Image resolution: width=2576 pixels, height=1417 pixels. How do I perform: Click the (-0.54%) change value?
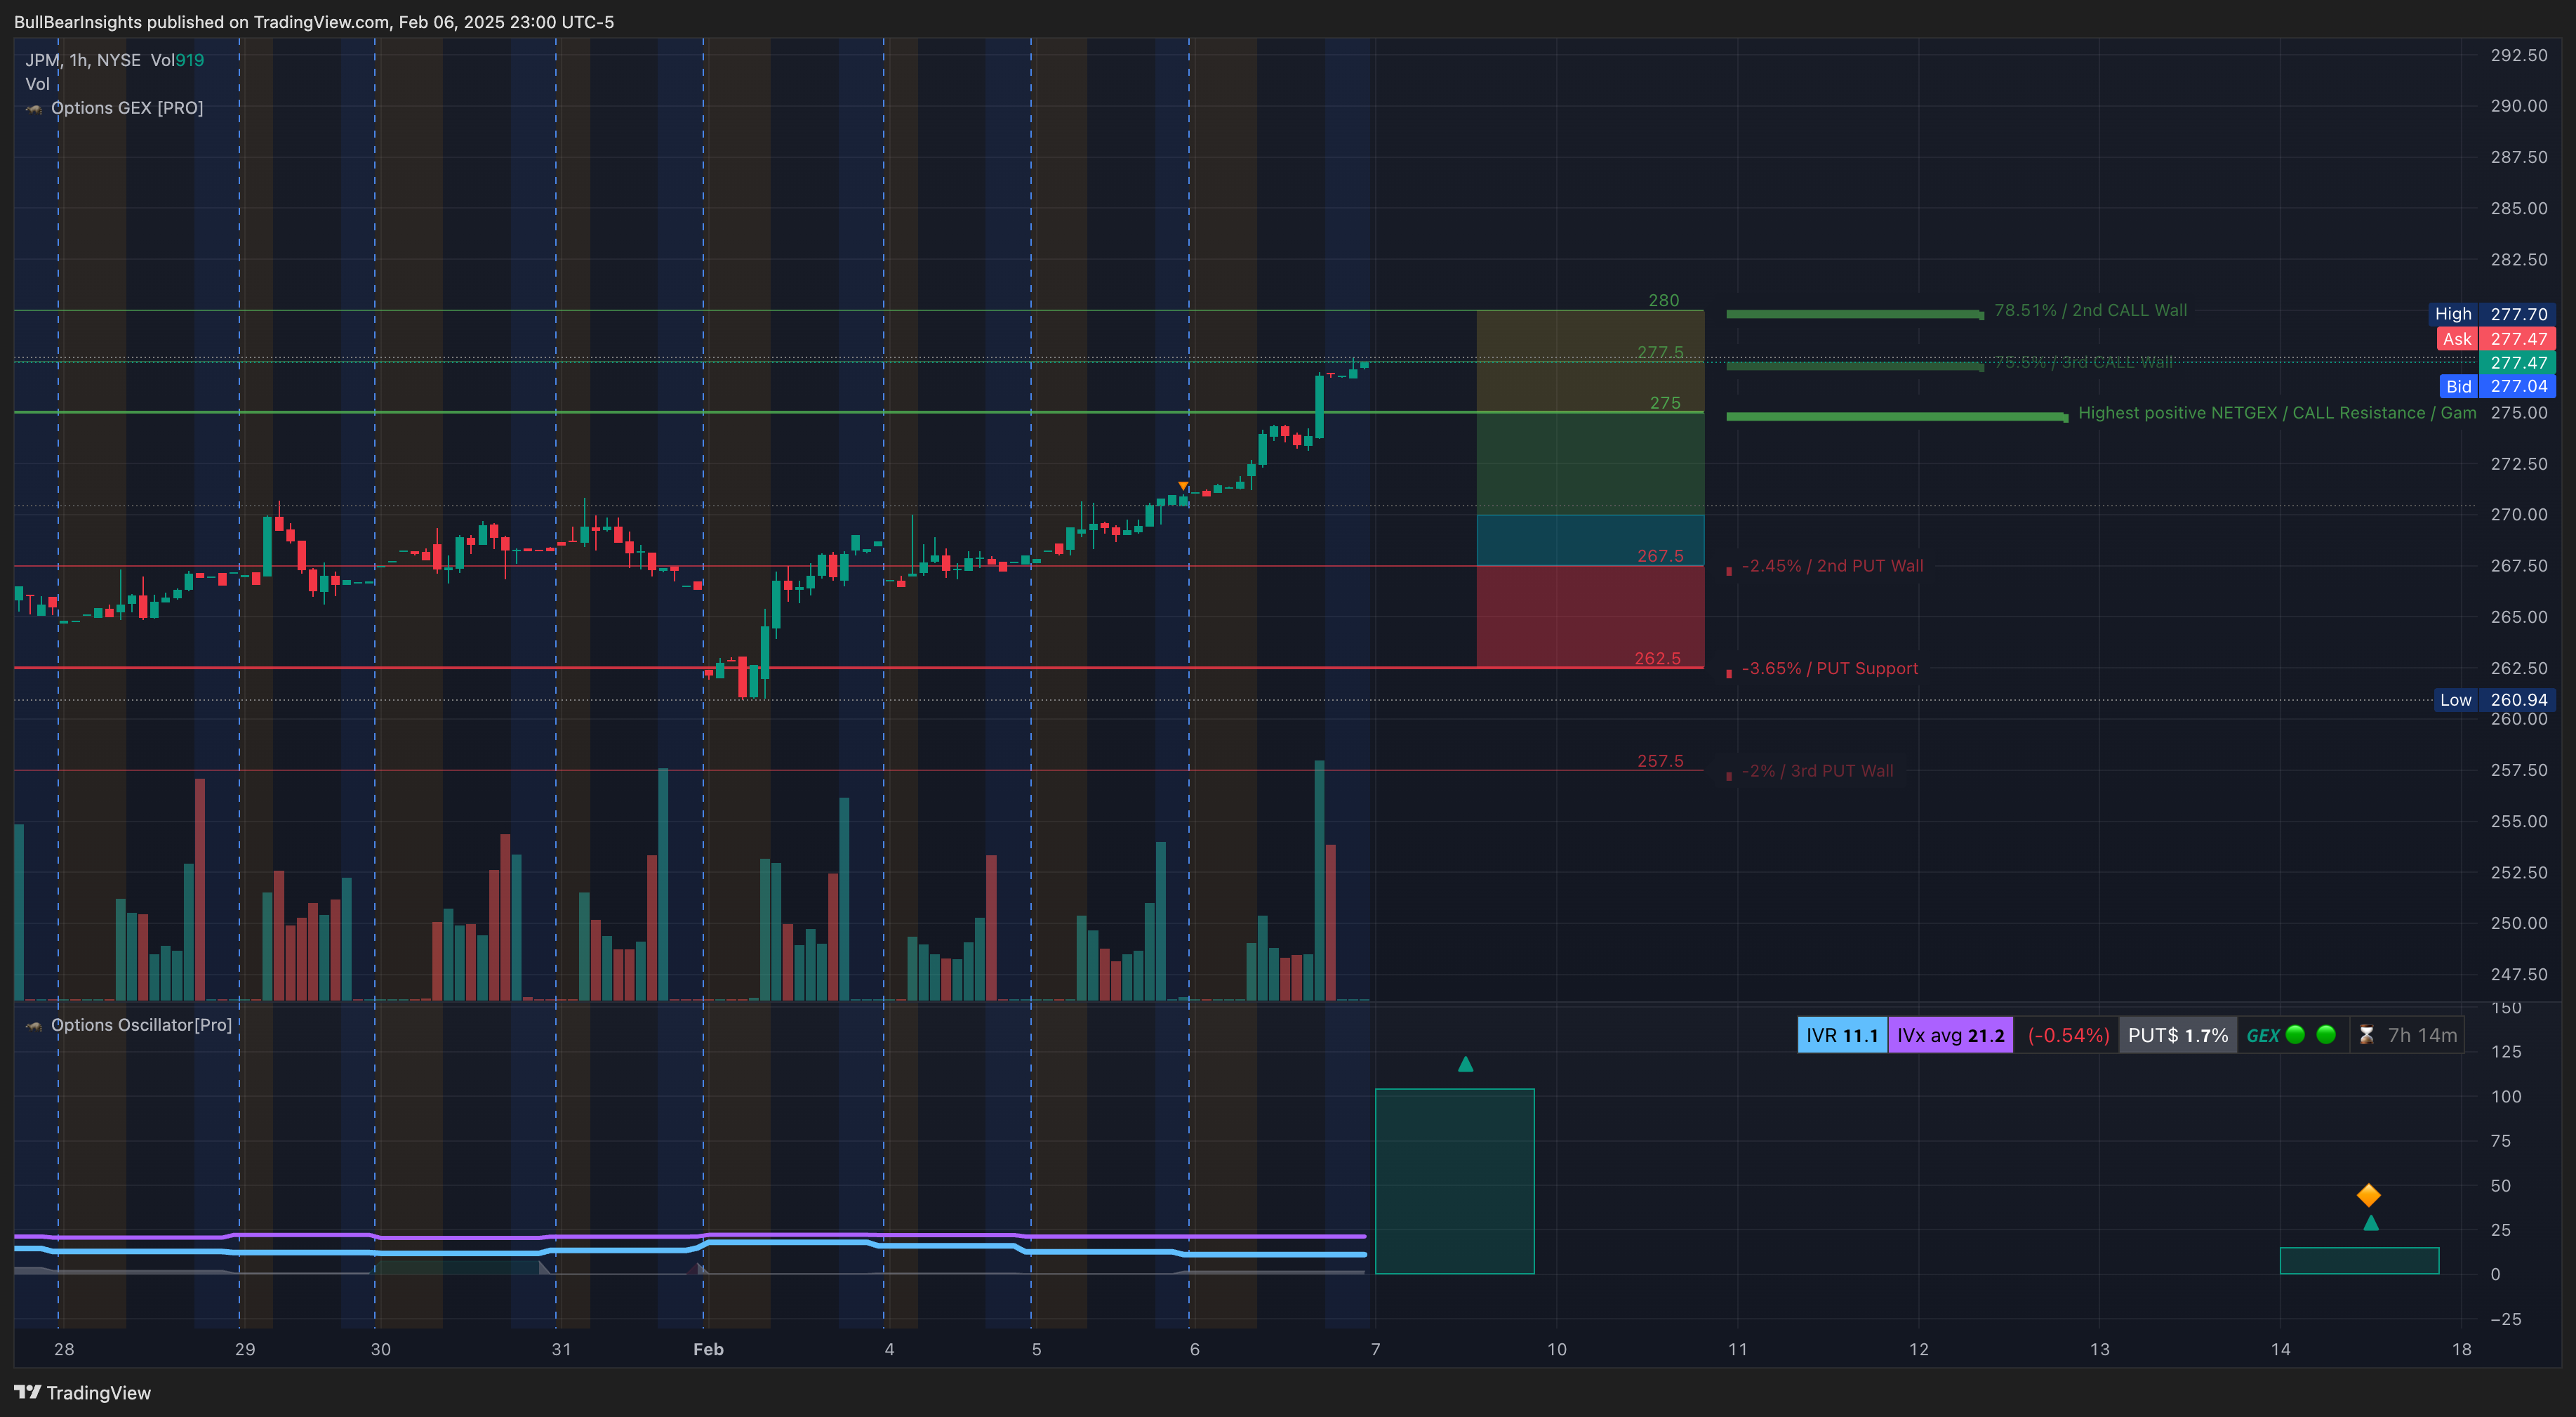pos(2068,1036)
